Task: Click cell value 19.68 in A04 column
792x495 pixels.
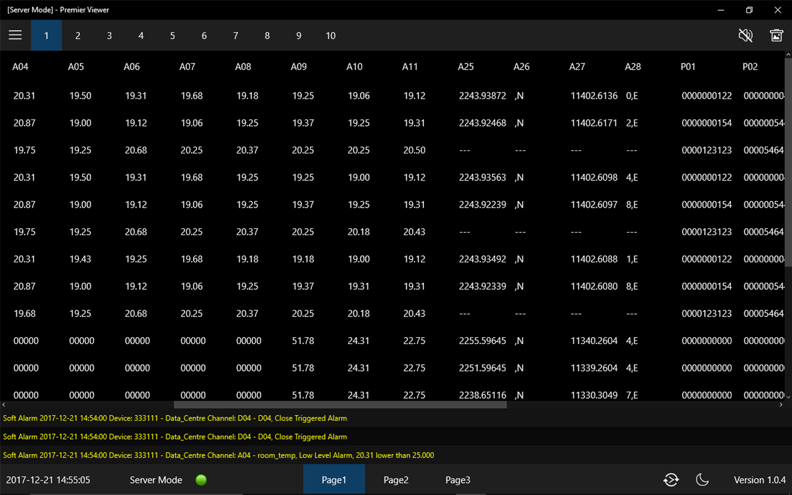Action: tap(25, 313)
